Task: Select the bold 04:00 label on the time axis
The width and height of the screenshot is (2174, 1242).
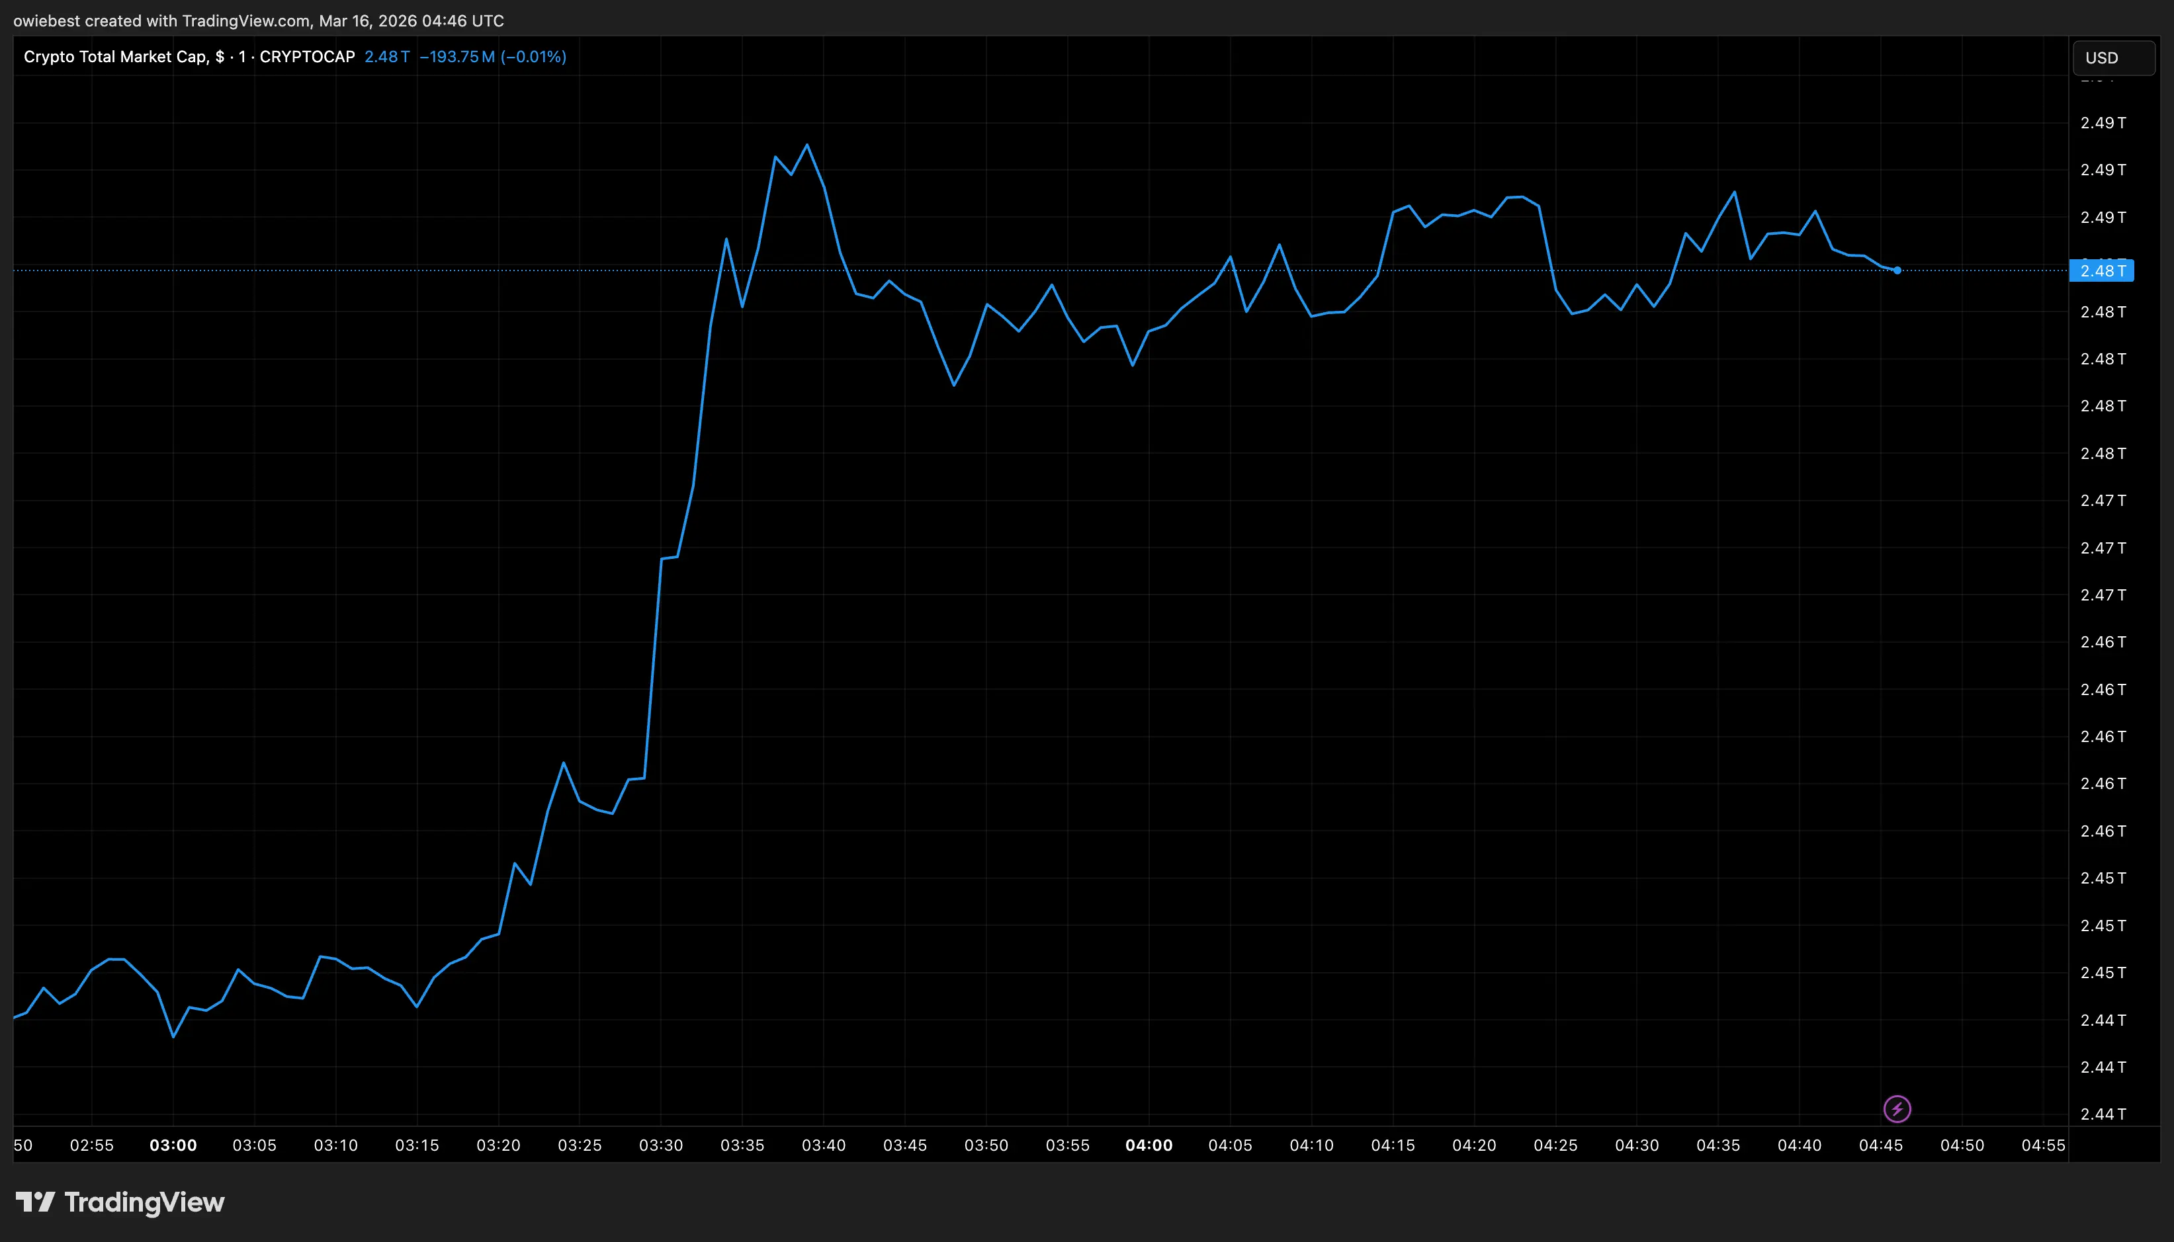Action: [x=1149, y=1145]
